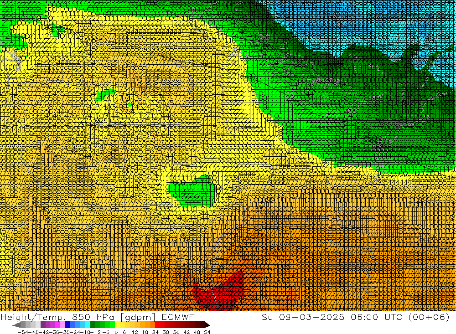Click the '-36' legend label
This screenshot has height=334, width=456.
pyautogui.click(x=54, y=332)
